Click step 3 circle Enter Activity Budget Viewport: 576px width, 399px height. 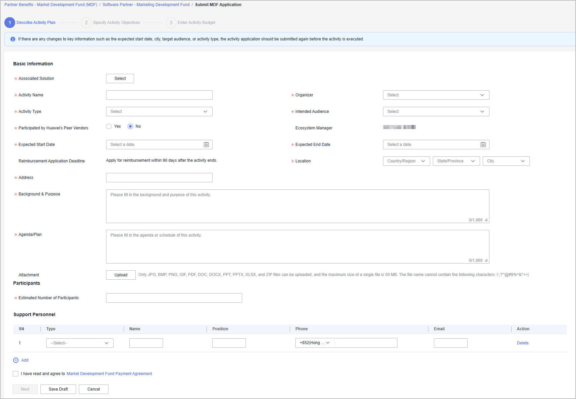171,23
